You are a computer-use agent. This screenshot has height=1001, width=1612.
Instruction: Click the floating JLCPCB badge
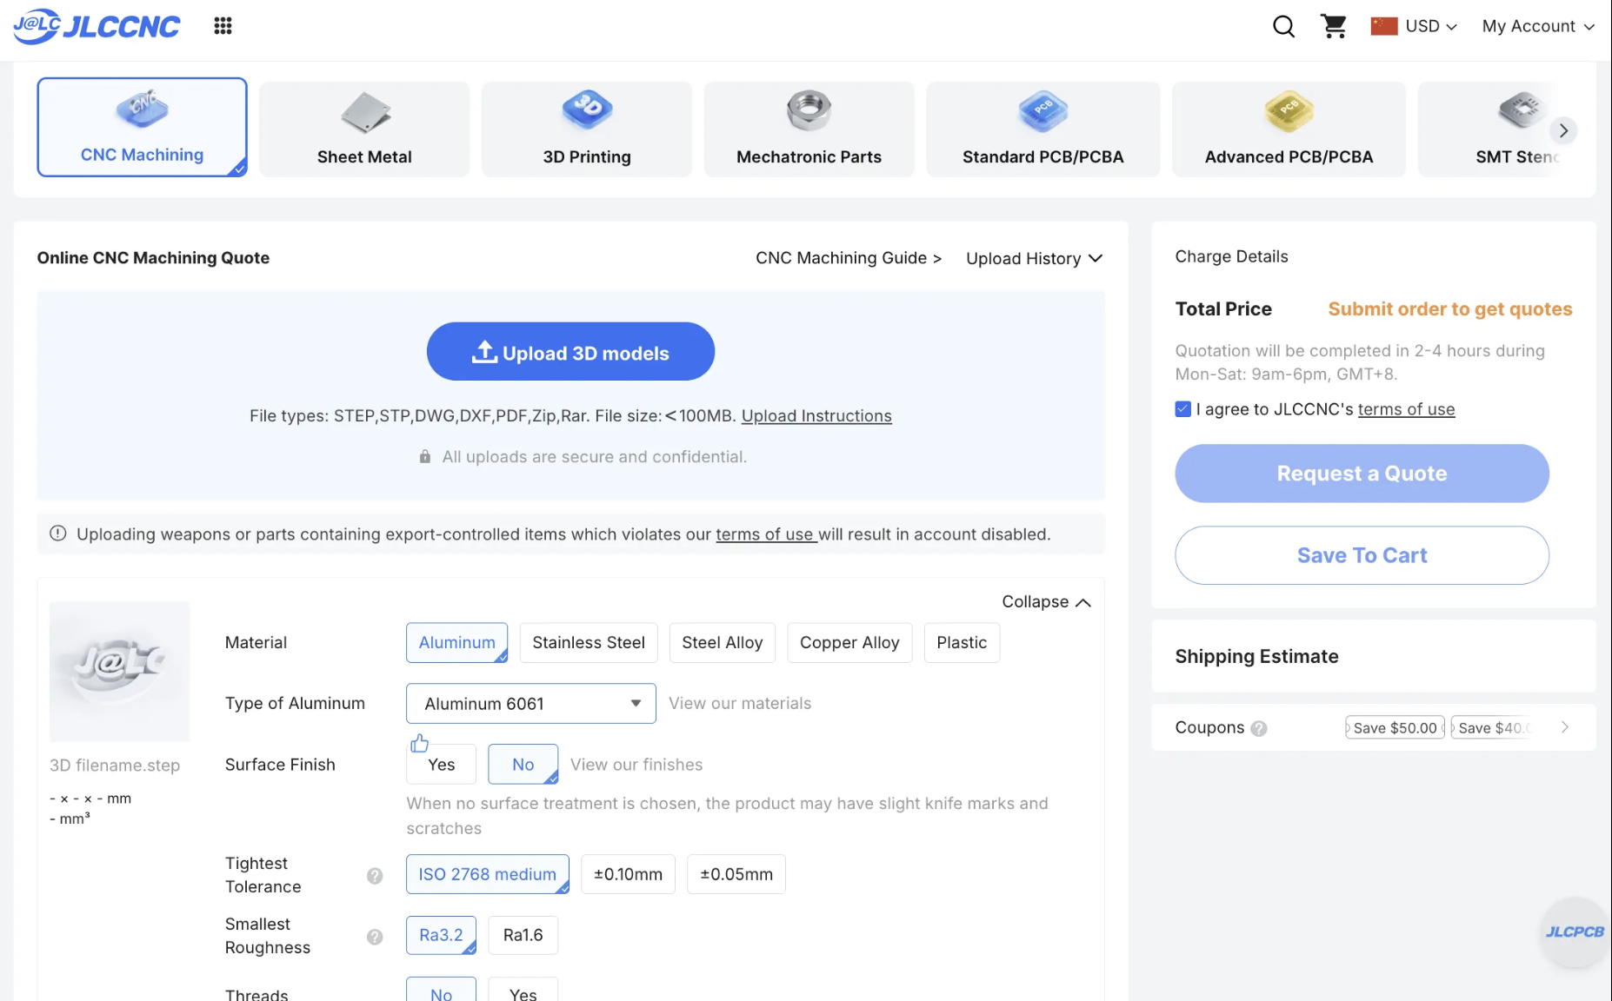1575,931
